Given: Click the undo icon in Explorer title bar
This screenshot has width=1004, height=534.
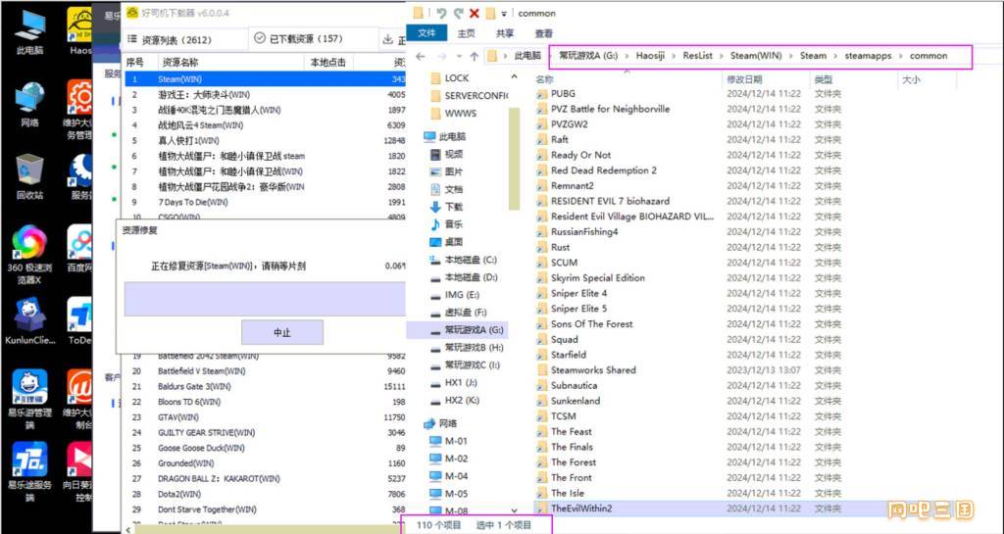Looking at the screenshot, I should click(441, 13).
